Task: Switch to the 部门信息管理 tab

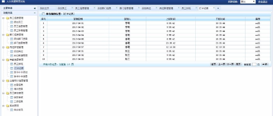Action: (x=126, y=8)
